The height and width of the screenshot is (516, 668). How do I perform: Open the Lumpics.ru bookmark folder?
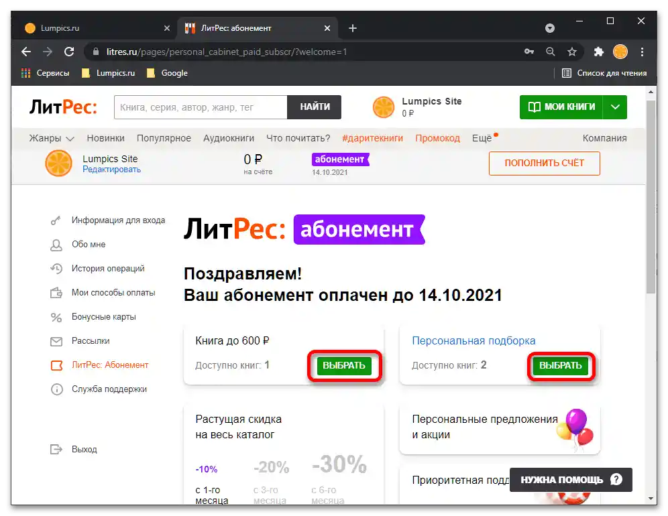108,73
